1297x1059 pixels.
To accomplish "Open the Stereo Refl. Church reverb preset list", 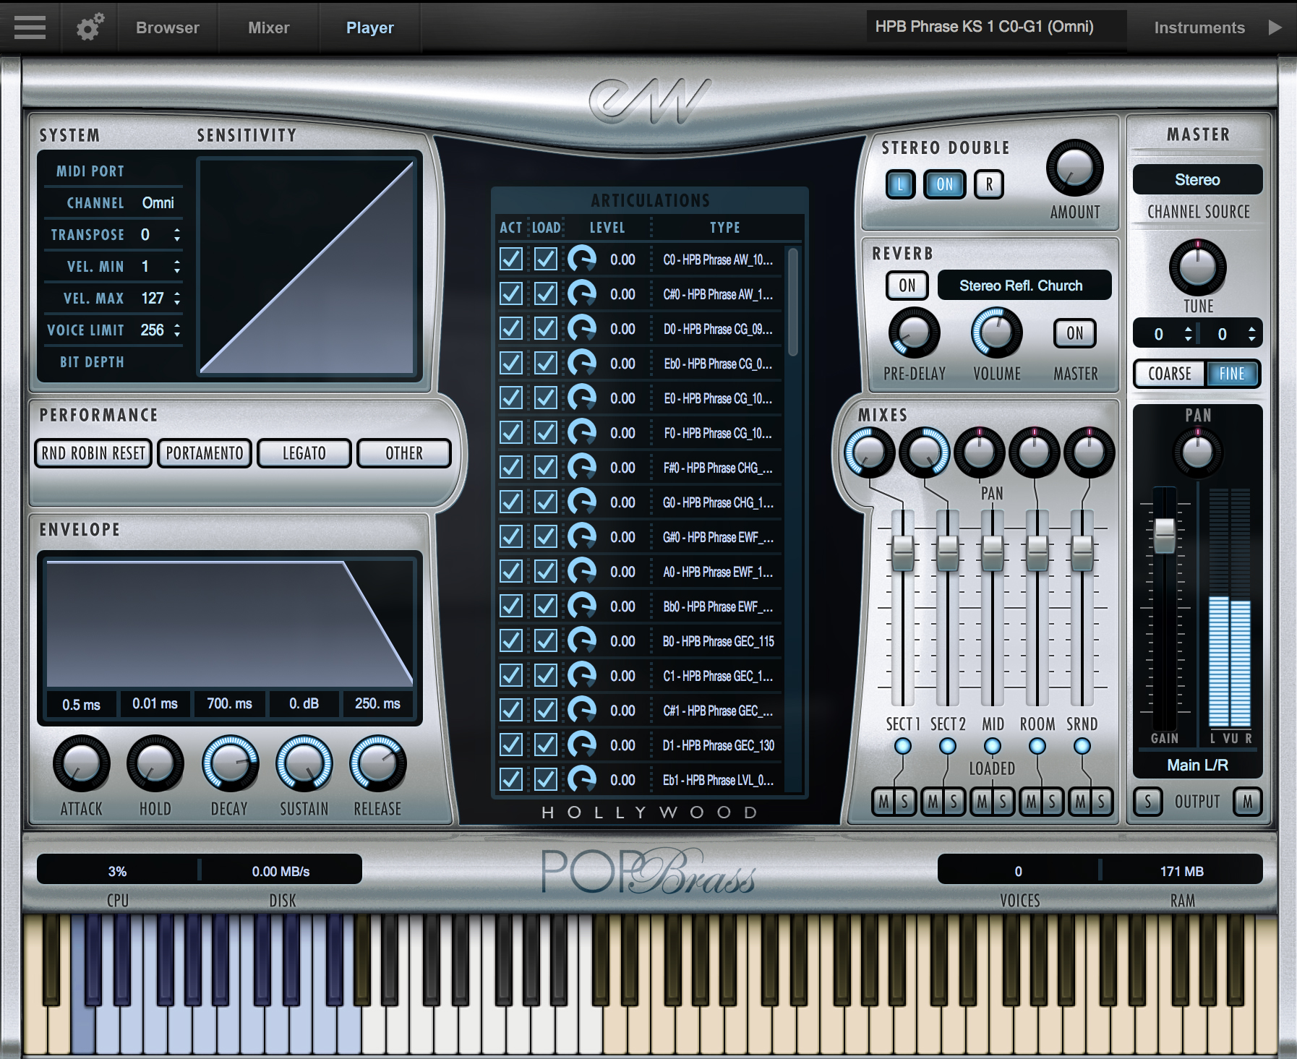I will 1024,285.
